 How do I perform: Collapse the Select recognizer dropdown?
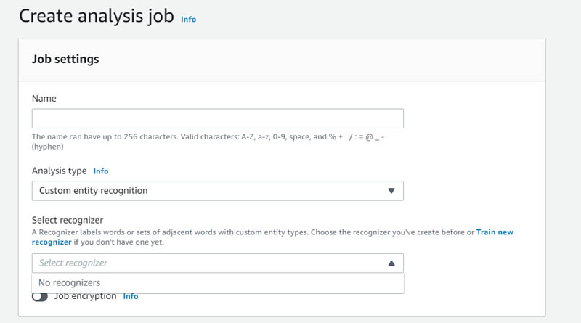click(217, 263)
